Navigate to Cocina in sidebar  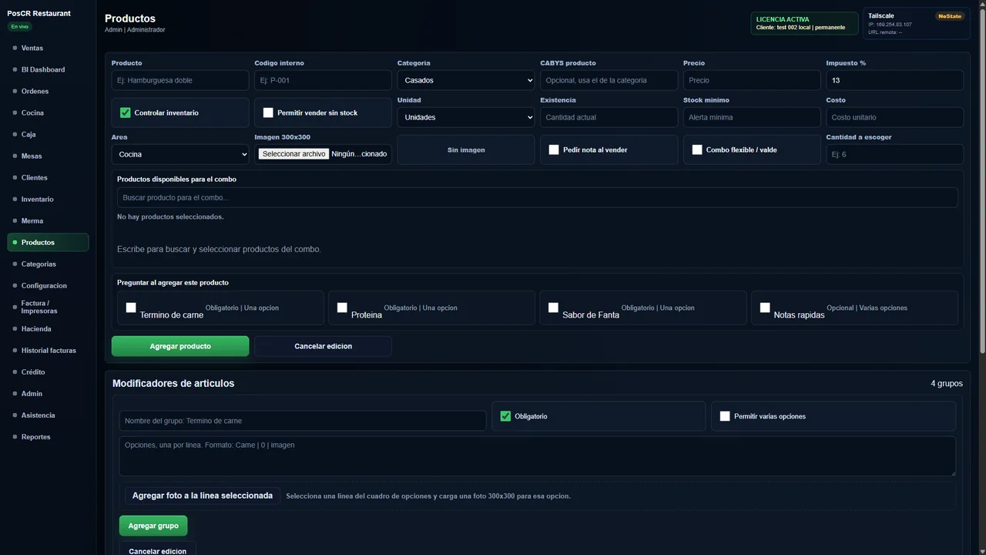point(48,113)
